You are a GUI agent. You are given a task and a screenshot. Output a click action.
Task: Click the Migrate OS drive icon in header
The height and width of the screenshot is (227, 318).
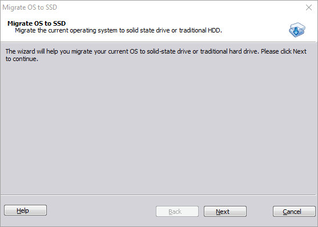297,30
